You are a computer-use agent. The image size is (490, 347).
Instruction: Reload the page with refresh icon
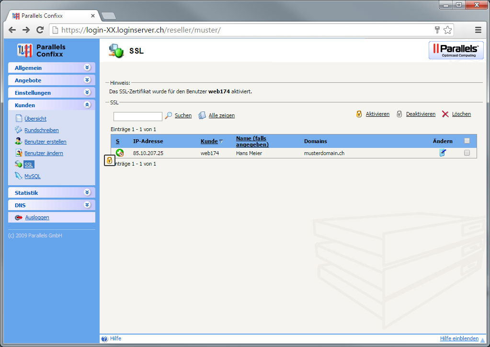(40, 30)
